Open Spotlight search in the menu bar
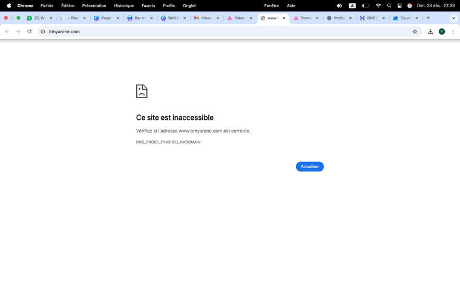Viewport: 460px width, 299px height. tap(389, 5)
